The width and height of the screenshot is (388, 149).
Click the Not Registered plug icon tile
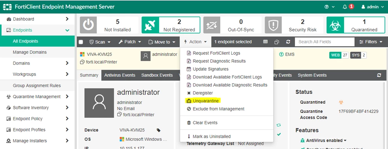[x=150, y=25]
